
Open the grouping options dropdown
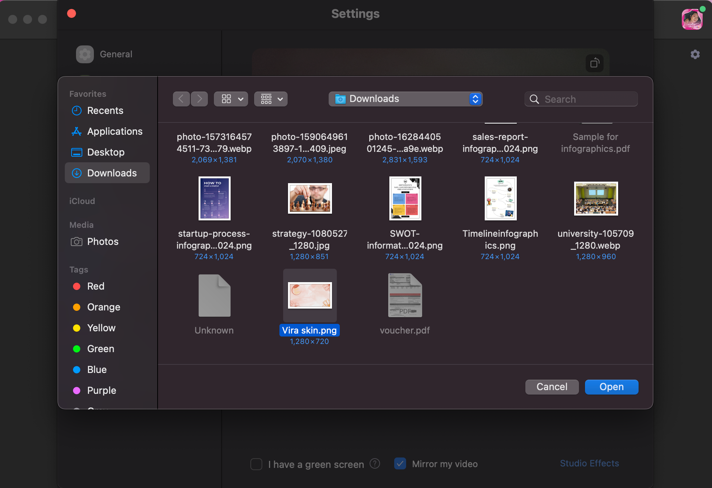click(x=271, y=99)
